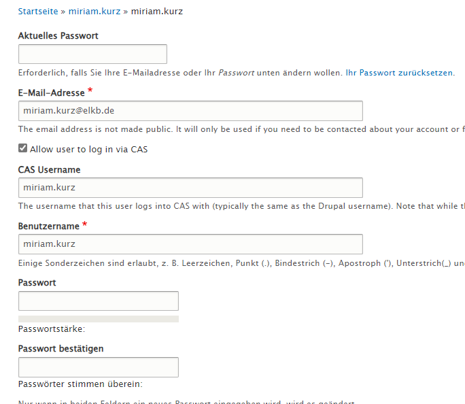The width and height of the screenshot is (465, 404).
Task: Click into the E-Mail-Adresse field
Action: click(190, 111)
